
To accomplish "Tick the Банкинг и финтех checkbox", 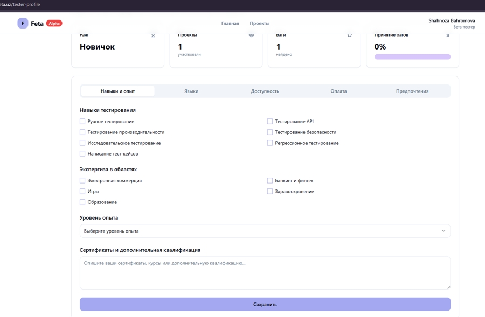I will tap(270, 180).
